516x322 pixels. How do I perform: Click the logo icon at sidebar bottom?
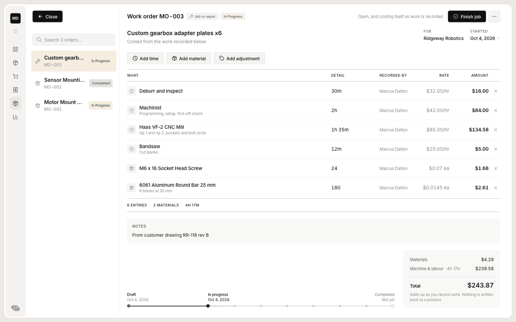click(15, 308)
